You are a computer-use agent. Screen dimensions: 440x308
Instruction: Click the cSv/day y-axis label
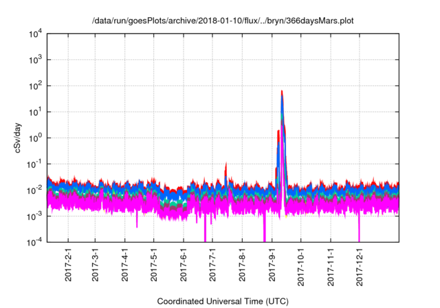point(17,137)
